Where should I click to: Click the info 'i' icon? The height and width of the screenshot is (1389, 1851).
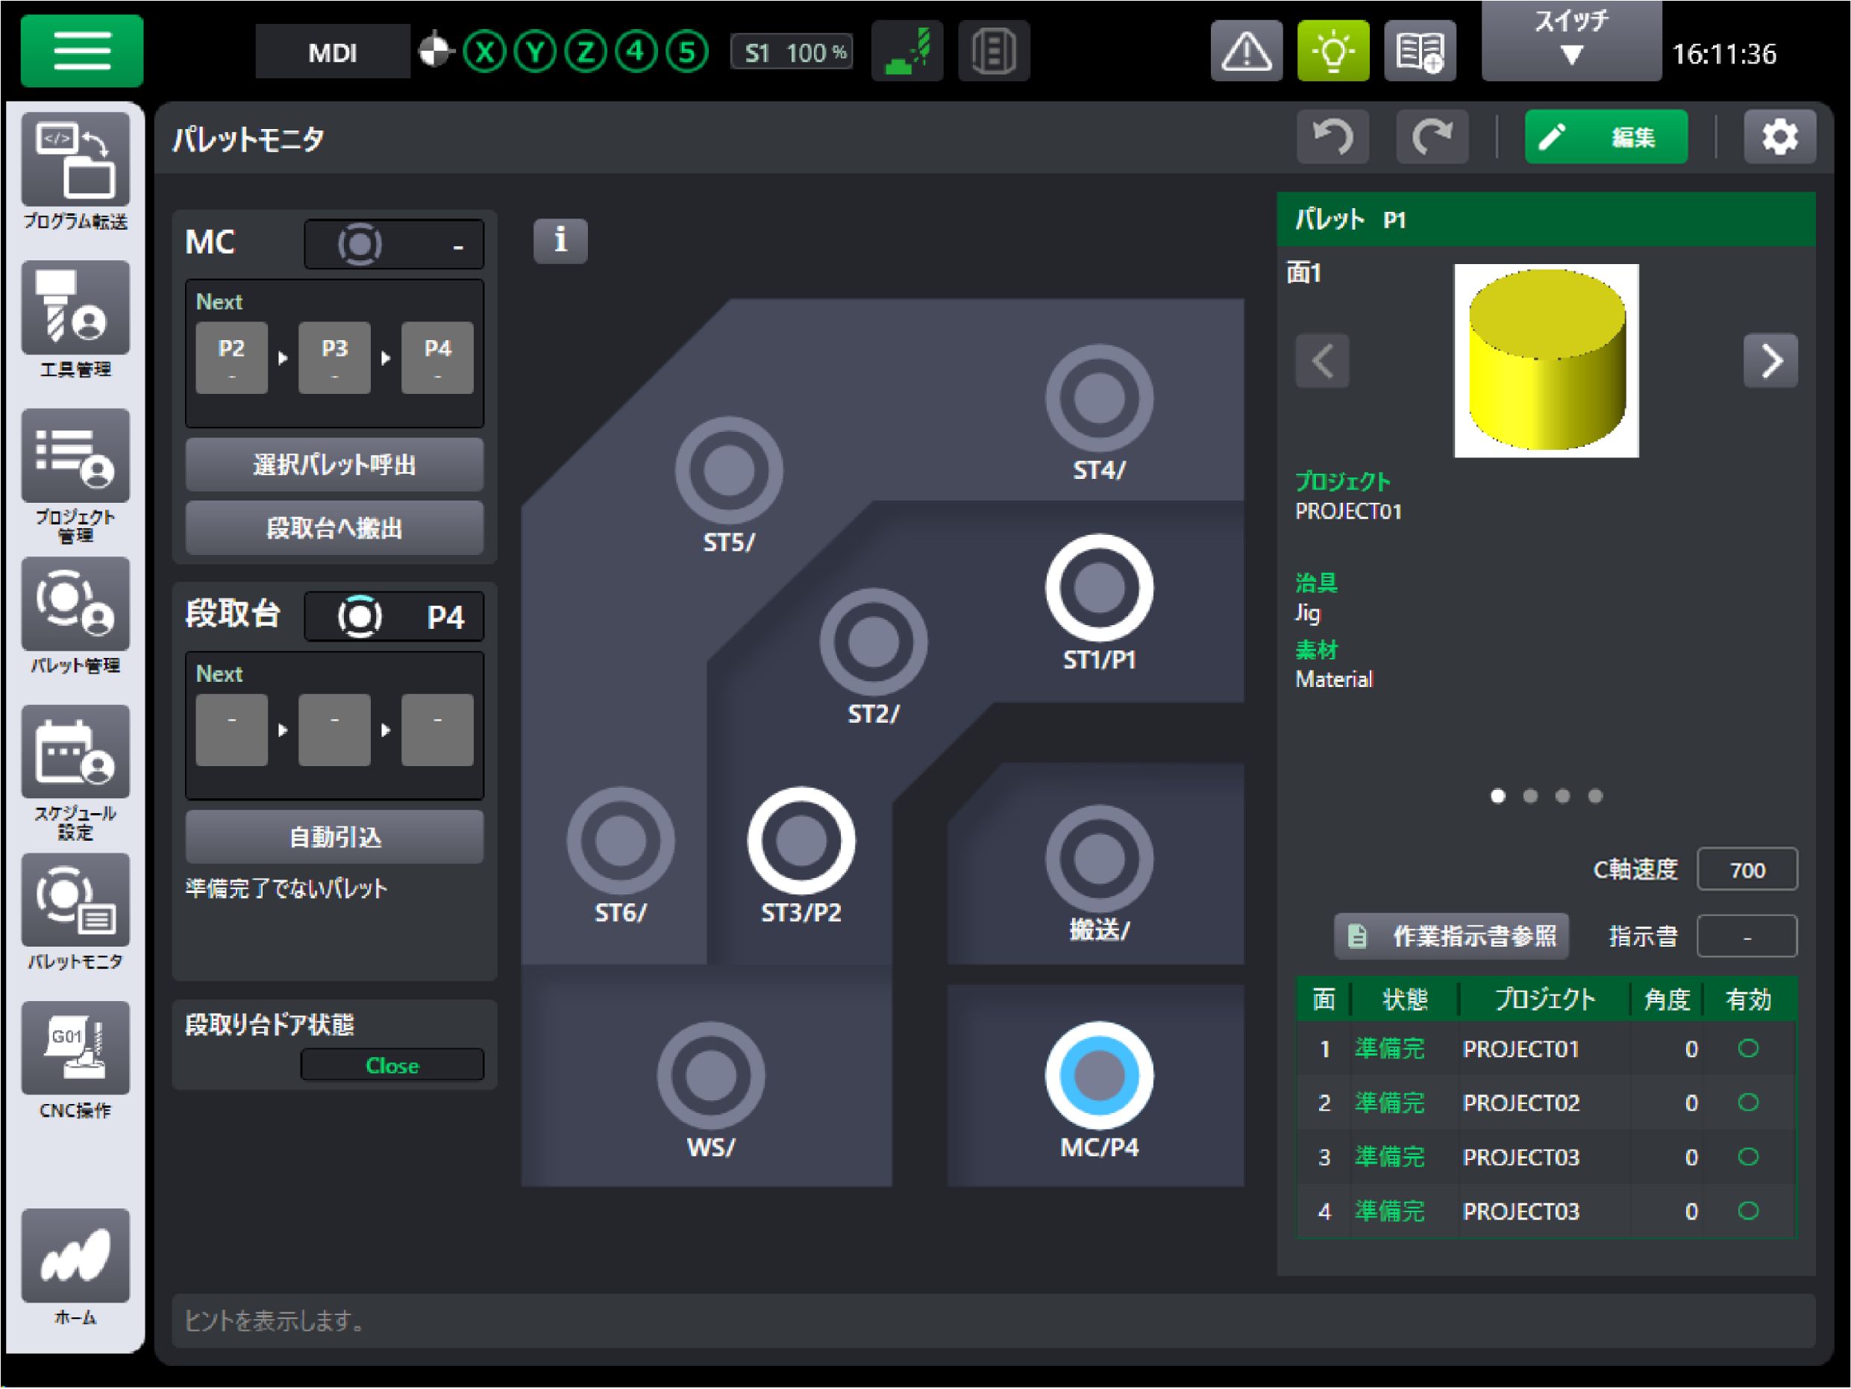click(x=560, y=241)
